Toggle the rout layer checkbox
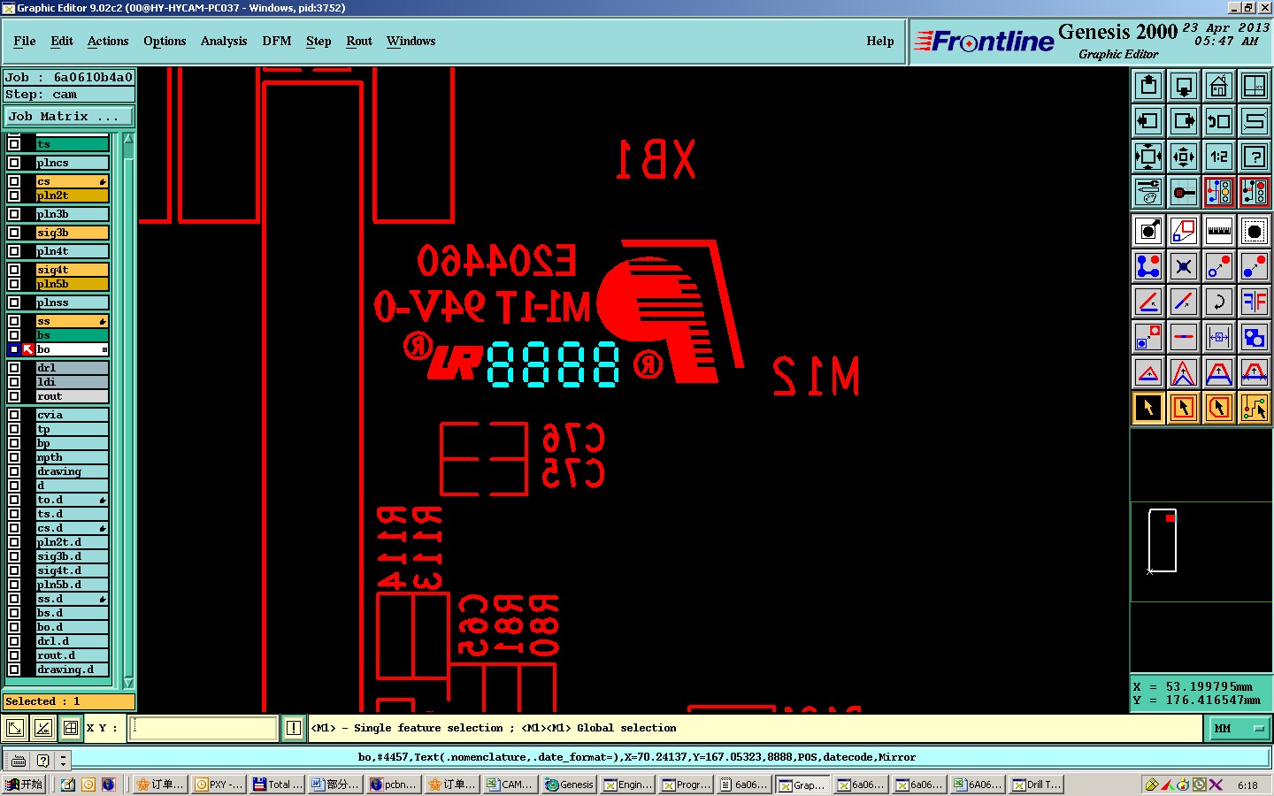This screenshot has height=796, width=1274. 14,396
